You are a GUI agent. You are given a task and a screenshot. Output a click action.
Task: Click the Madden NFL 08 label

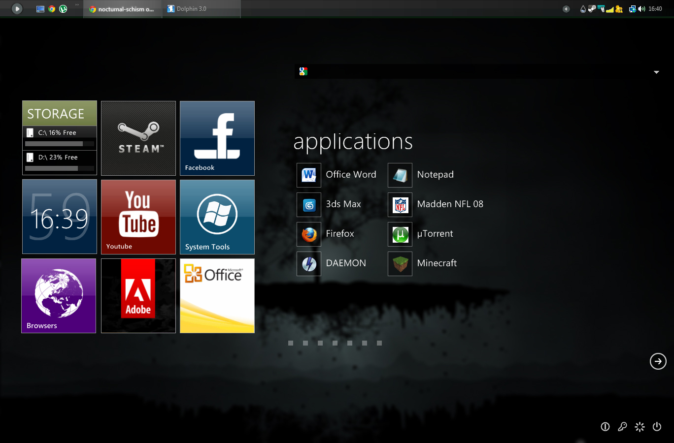coord(450,204)
